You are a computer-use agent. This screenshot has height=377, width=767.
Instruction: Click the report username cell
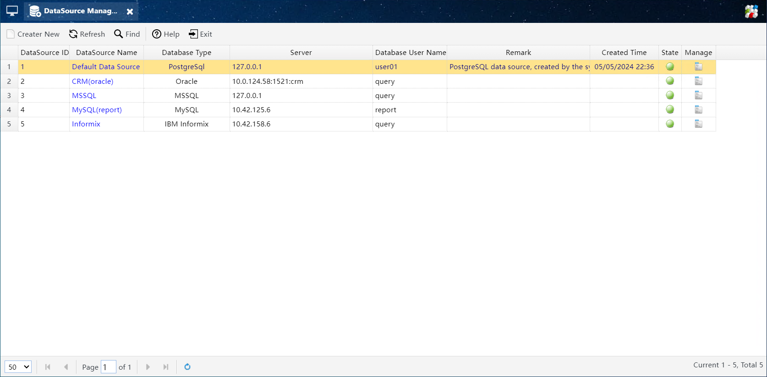tap(410, 110)
